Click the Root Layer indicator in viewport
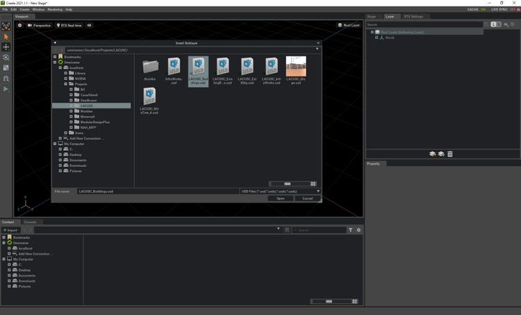521x315 pixels. [x=349, y=25]
